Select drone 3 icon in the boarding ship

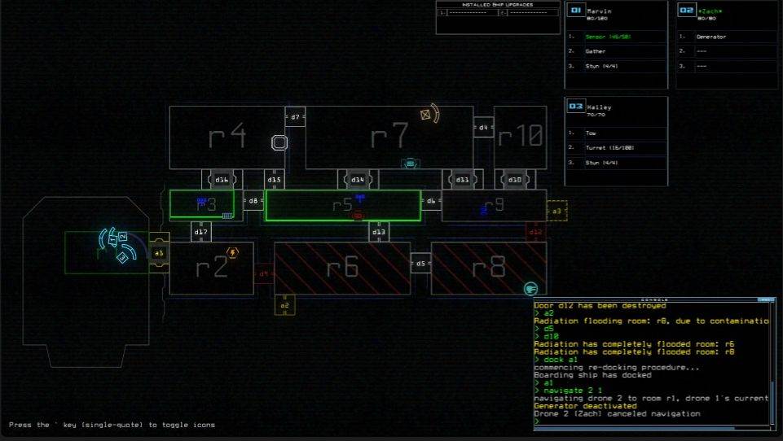point(121,257)
